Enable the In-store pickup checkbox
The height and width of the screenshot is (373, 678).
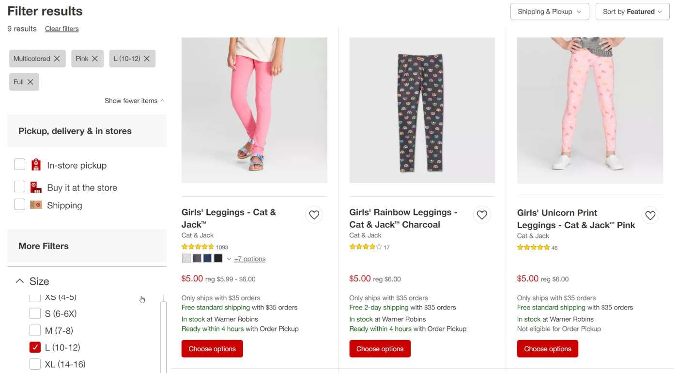coord(19,165)
